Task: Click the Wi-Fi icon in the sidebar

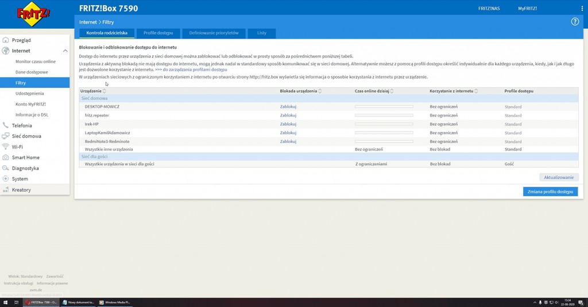Action: tap(6, 147)
